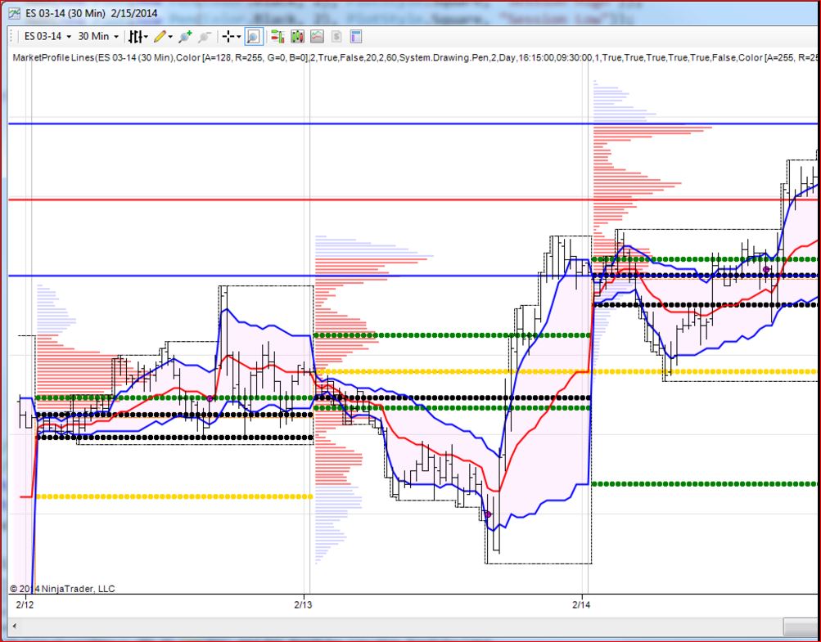This screenshot has width=821, height=642.
Task: Click the 2/13 date label on time axis
Action: coord(303,605)
